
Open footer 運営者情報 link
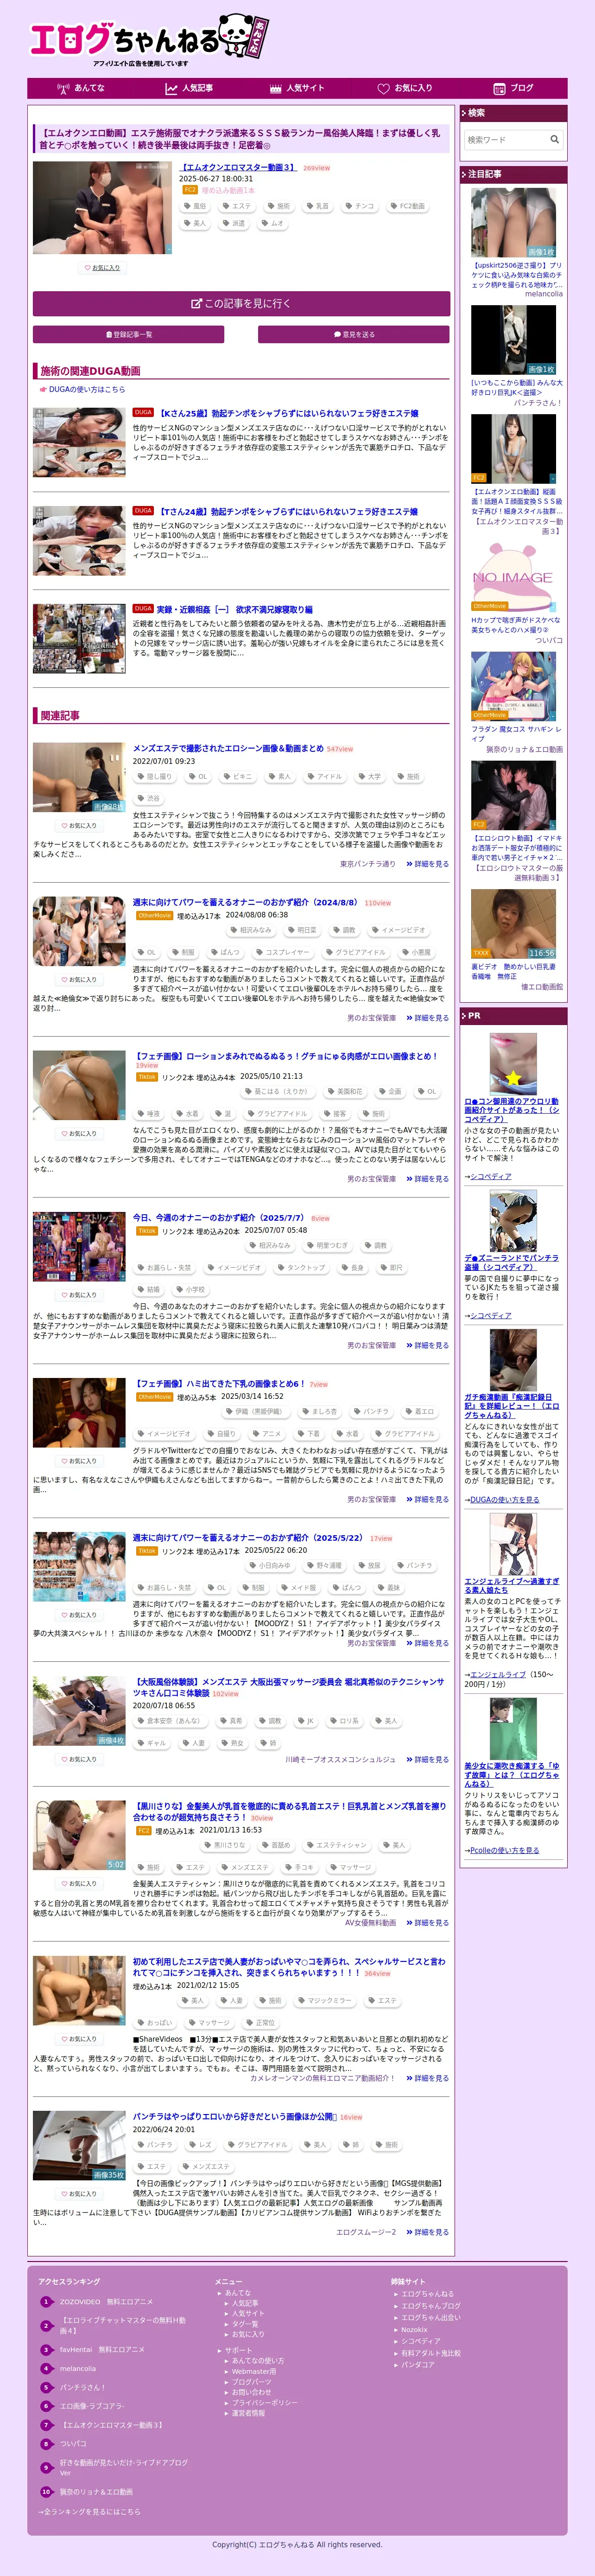[248, 2413]
